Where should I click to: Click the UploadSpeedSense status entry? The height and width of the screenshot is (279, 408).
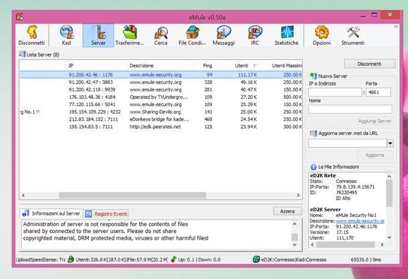41,260
